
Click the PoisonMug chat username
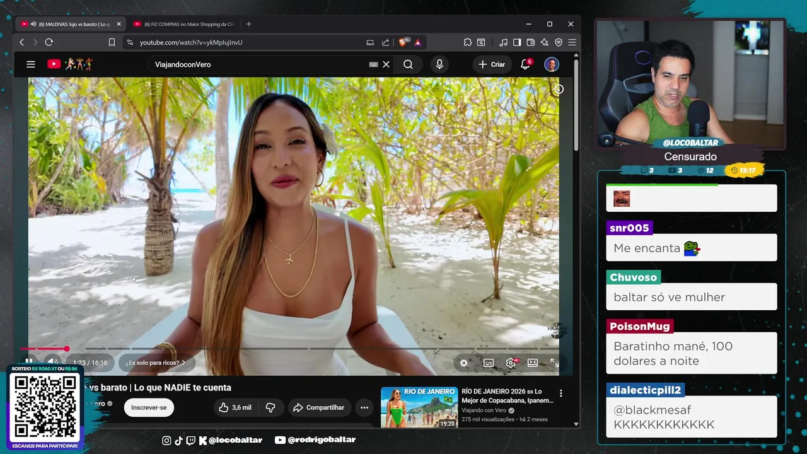[x=639, y=326]
